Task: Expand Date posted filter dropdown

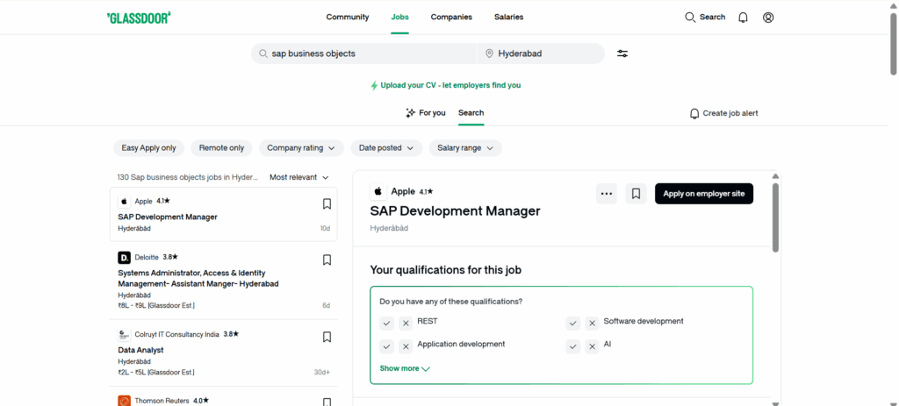Action: [386, 147]
